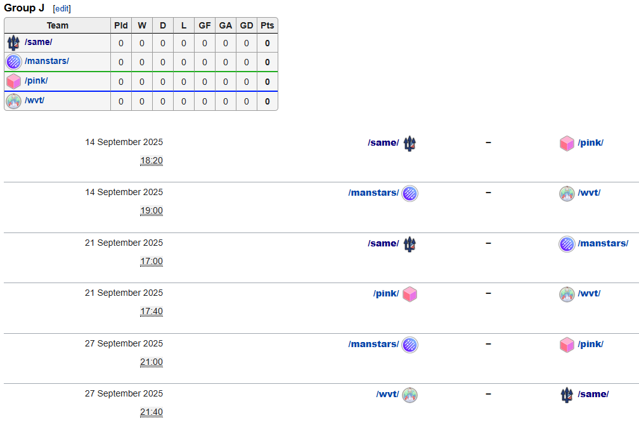Click the /pink/ cube logo in standings table

click(x=13, y=82)
